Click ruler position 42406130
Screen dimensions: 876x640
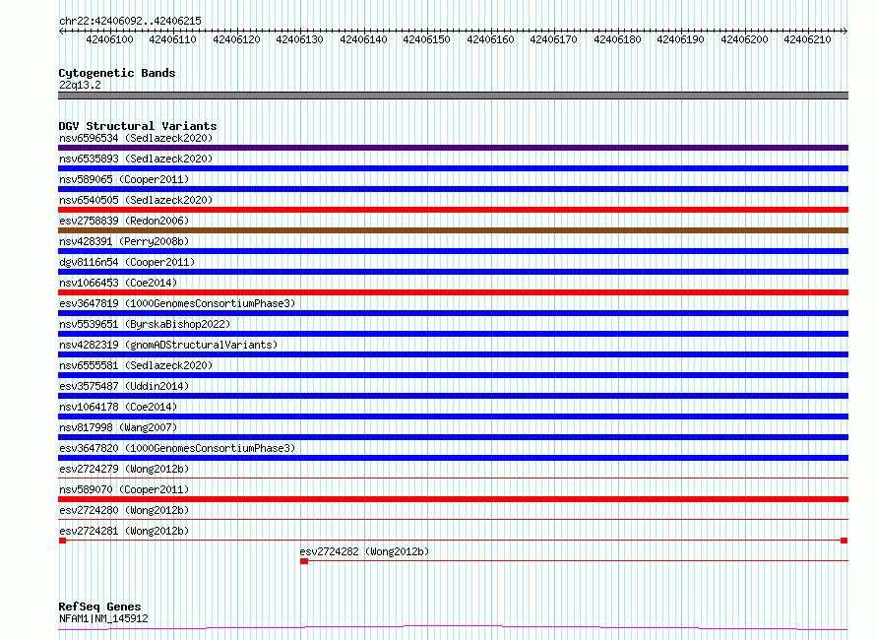[x=299, y=39]
